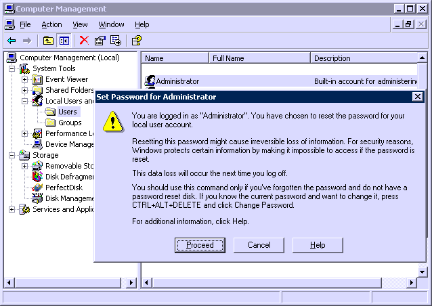The image size is (432, 306).
Task: Minimize the inner MMC console window
Action: 397,24
